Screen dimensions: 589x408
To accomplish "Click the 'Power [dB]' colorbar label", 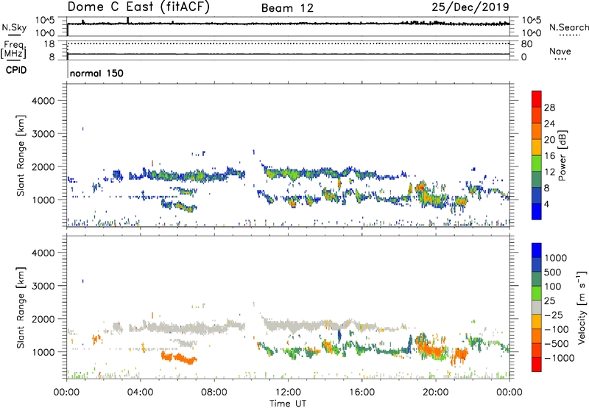I will coord(562,155).
